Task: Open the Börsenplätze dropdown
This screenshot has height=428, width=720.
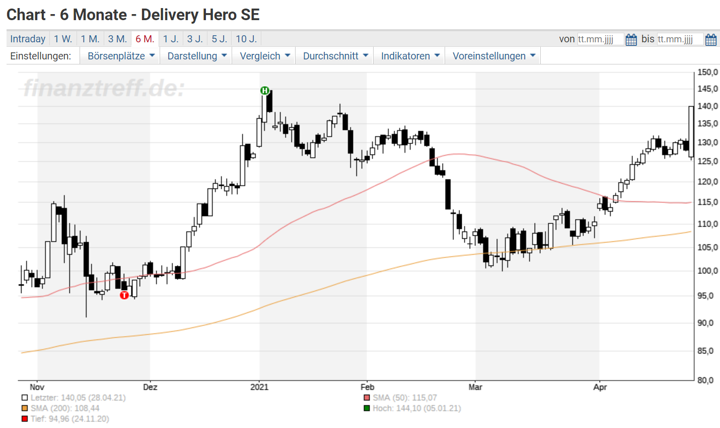Action: tap(121, 56)
